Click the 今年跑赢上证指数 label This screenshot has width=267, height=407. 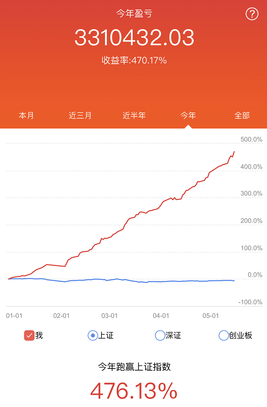coord(134,367)
